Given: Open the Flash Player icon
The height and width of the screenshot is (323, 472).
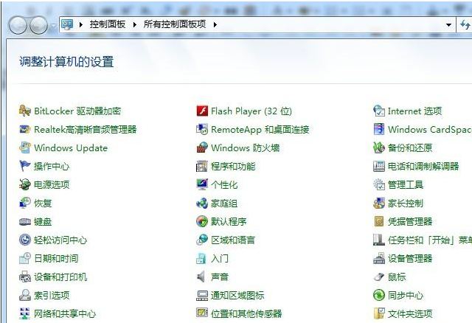Looking at the screenshot, I should (x=202, y=111).
